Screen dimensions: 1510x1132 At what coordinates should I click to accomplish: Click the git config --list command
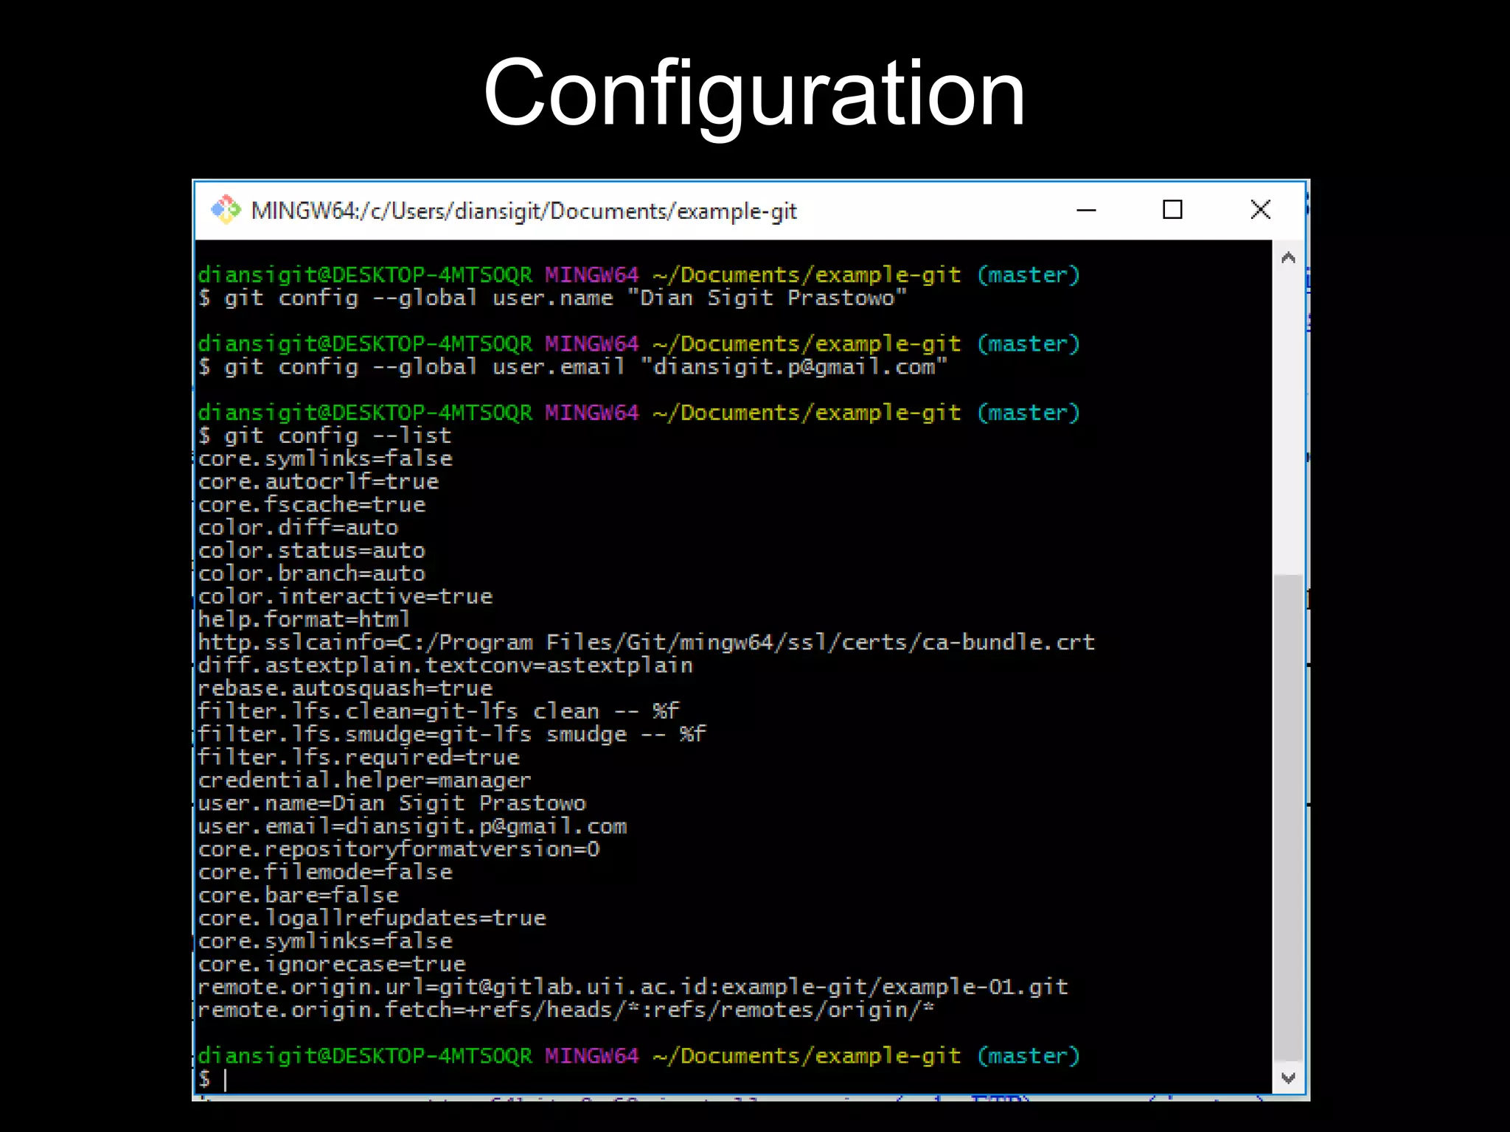coord(324,436)
